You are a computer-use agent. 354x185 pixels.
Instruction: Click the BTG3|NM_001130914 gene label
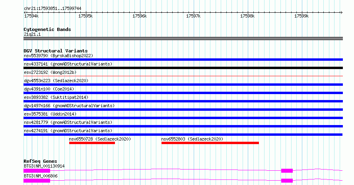(x=44, y=166)
